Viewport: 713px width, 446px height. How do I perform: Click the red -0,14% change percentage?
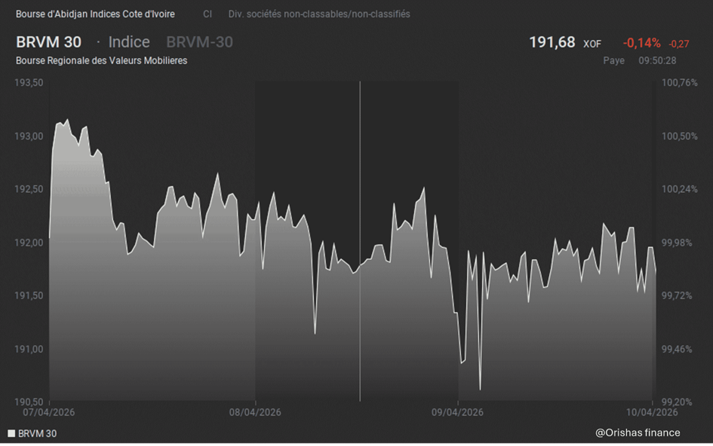point(641,43)
